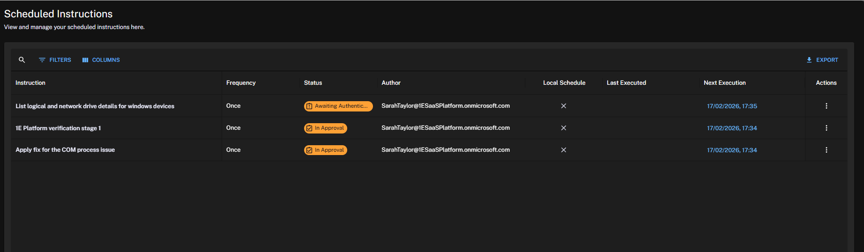Open next execution link 17/02/2026, 17:35

tap(732, 106)
